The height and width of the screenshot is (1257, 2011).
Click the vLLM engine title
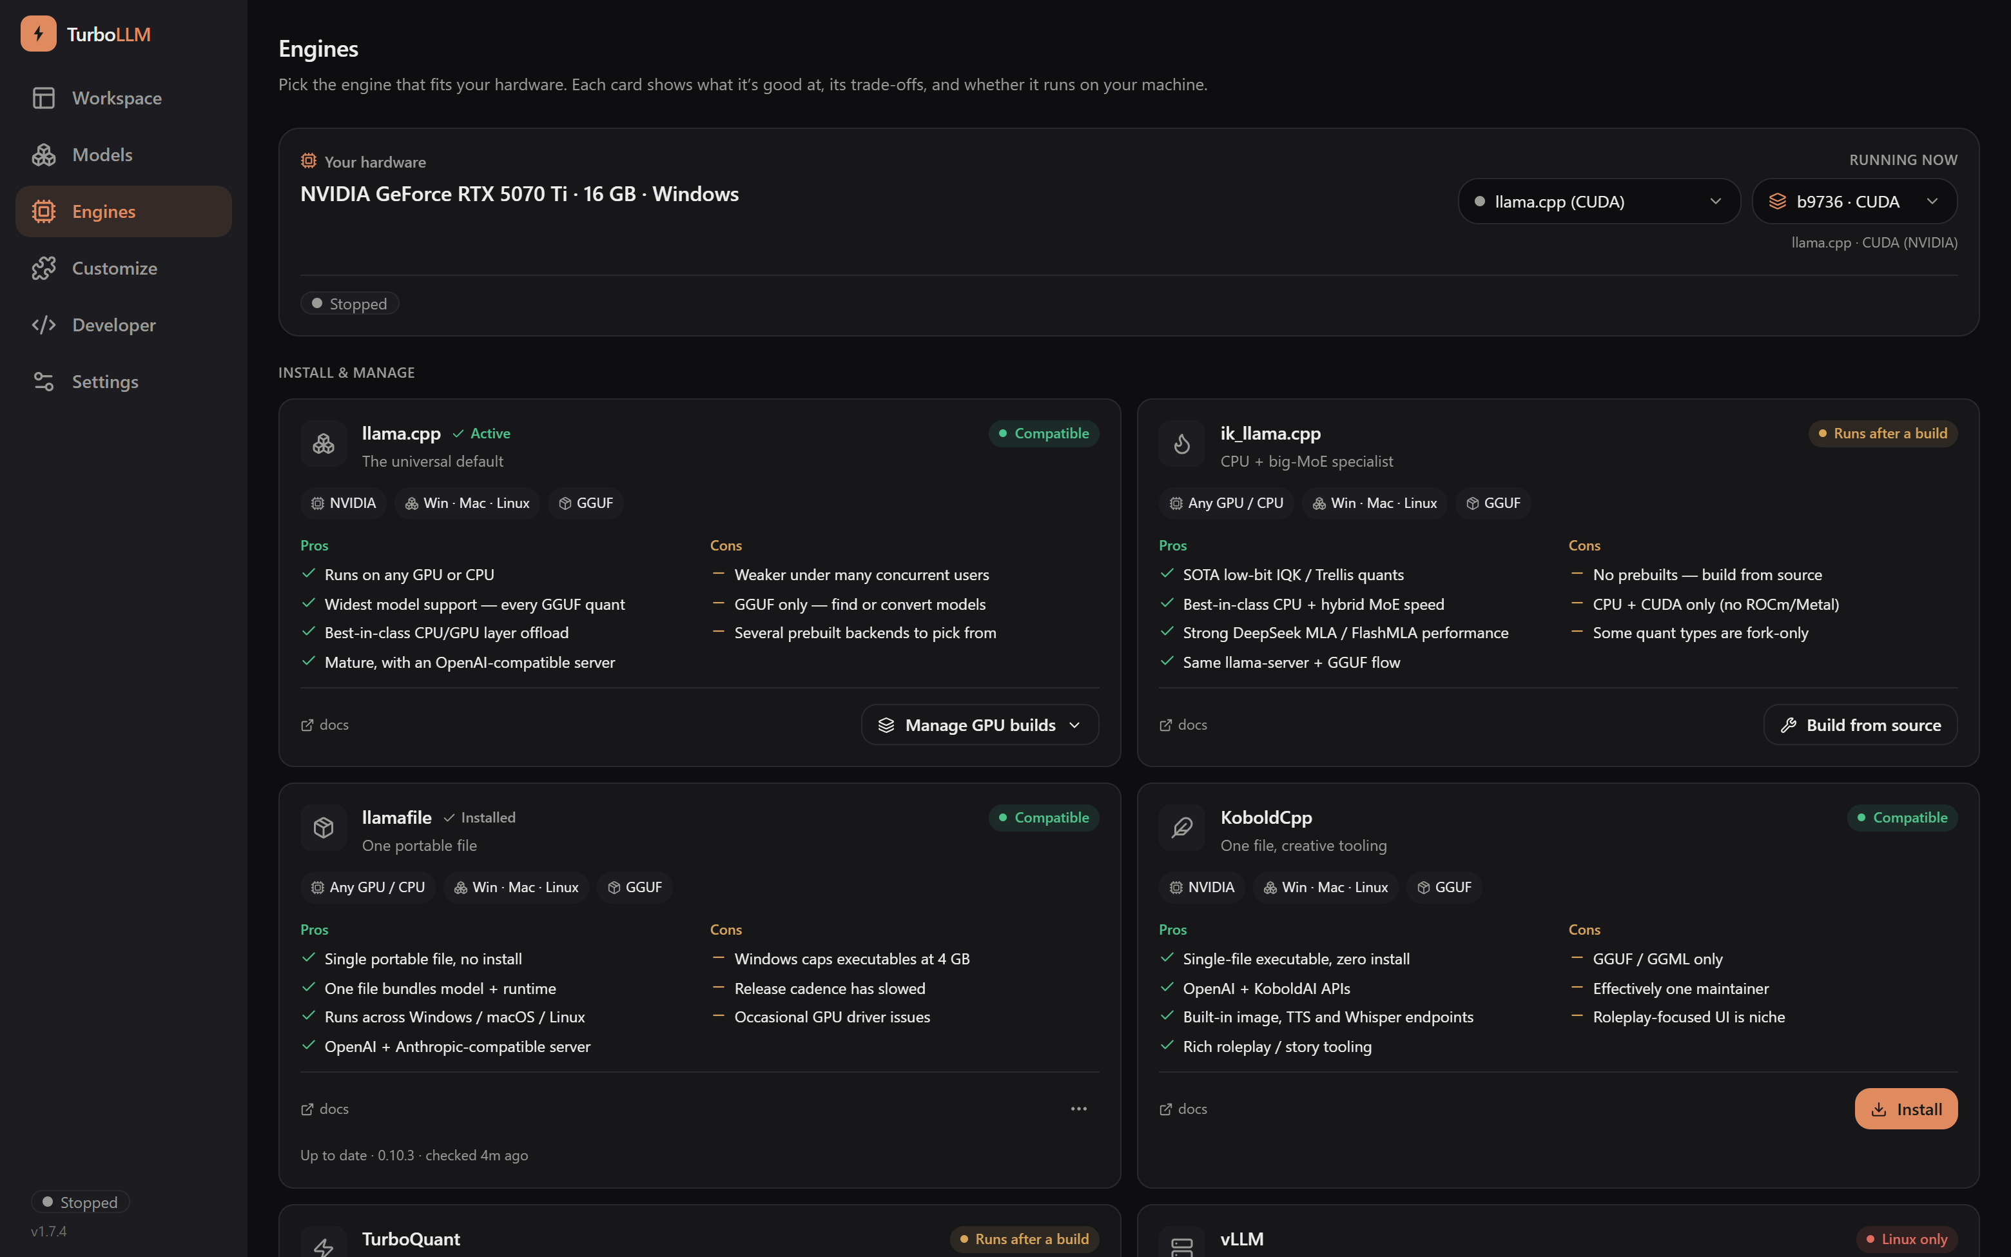(x=1241, y=1239)
